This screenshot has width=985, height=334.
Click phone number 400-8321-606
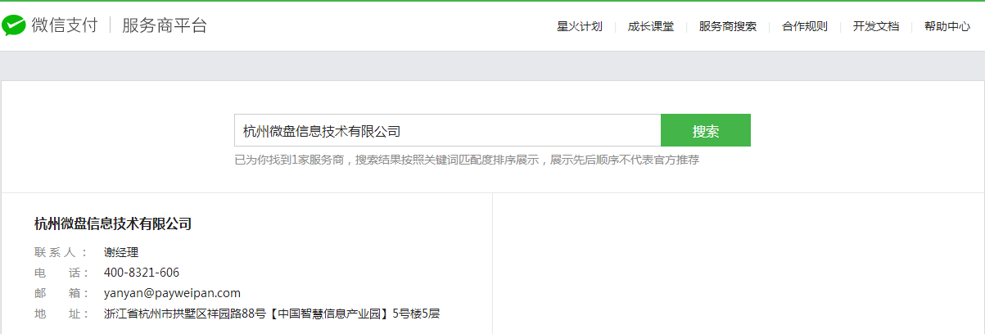tap(142, 273)
